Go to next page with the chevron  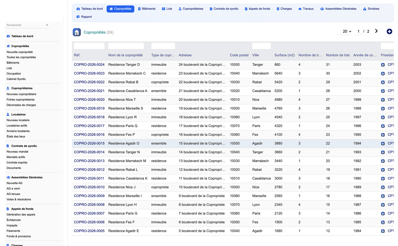(376, 31)
